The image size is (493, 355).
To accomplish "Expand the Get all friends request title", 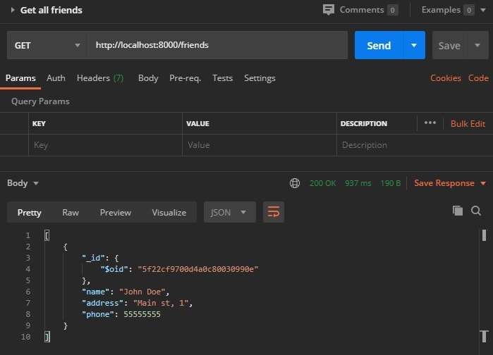I will [13, 10].
